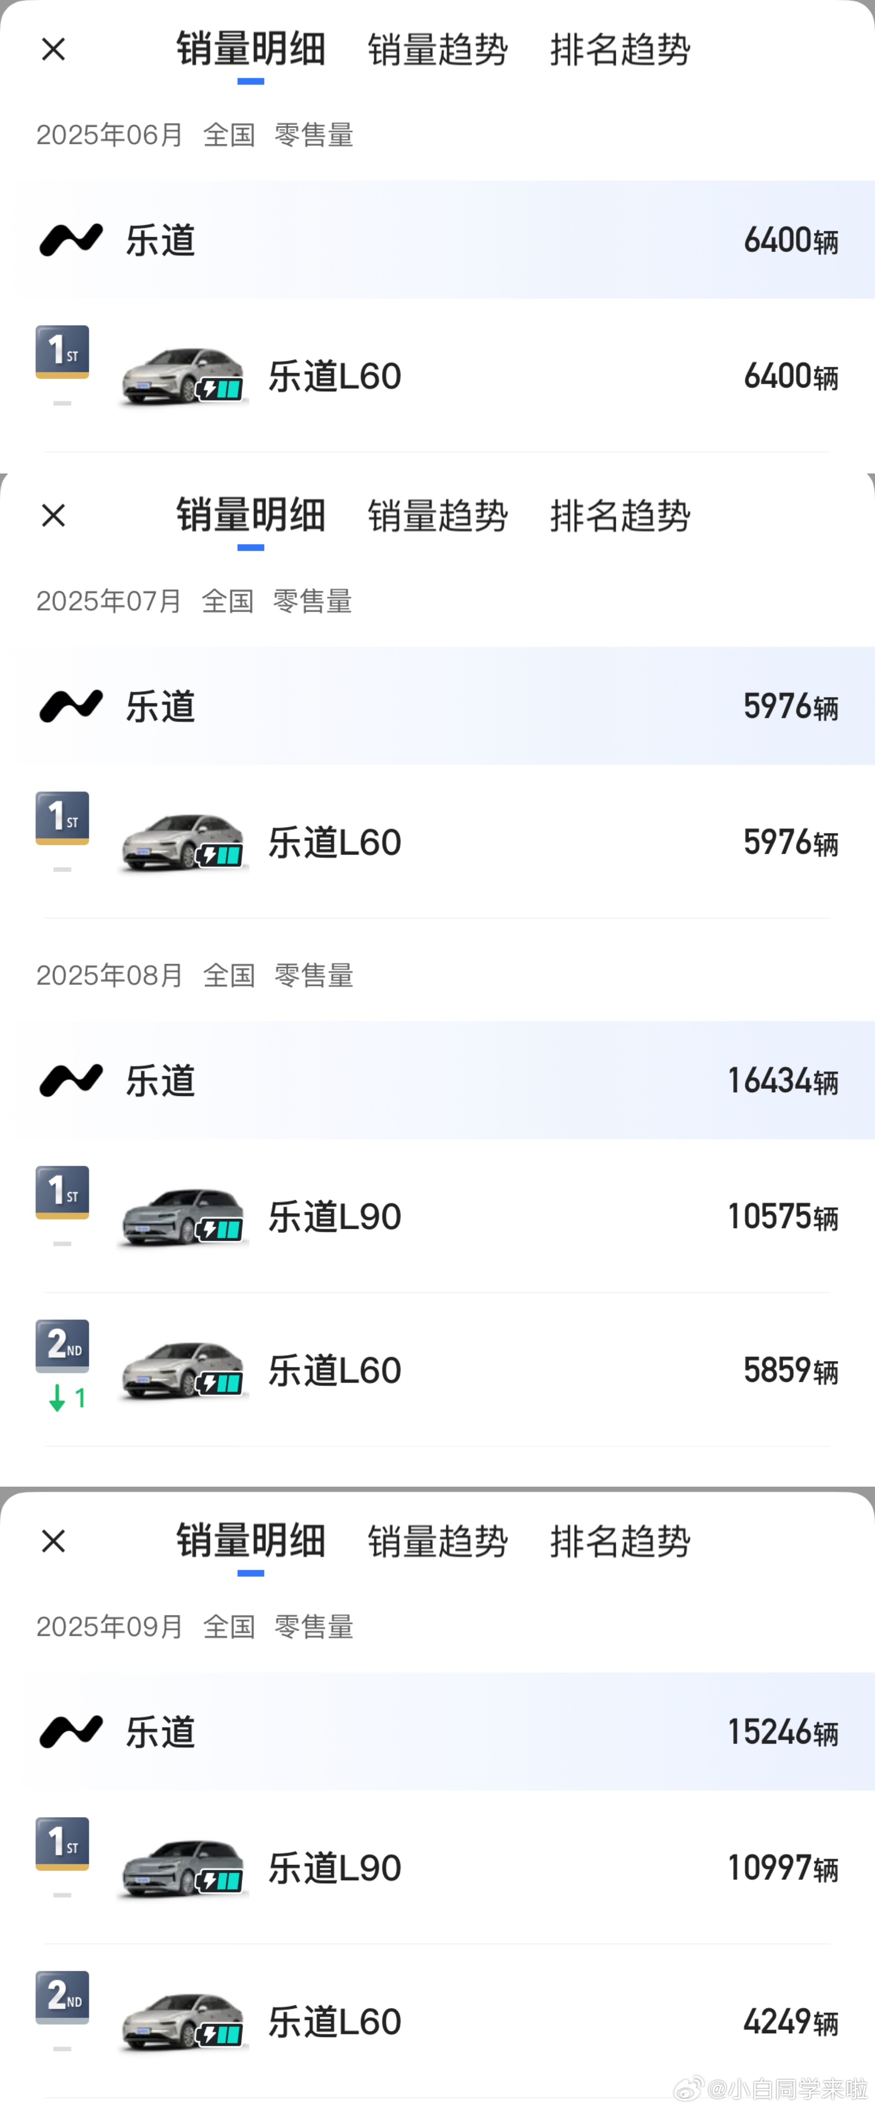Close the September 2025 sales panel

pyautogui.click(x=53, y=1541)
